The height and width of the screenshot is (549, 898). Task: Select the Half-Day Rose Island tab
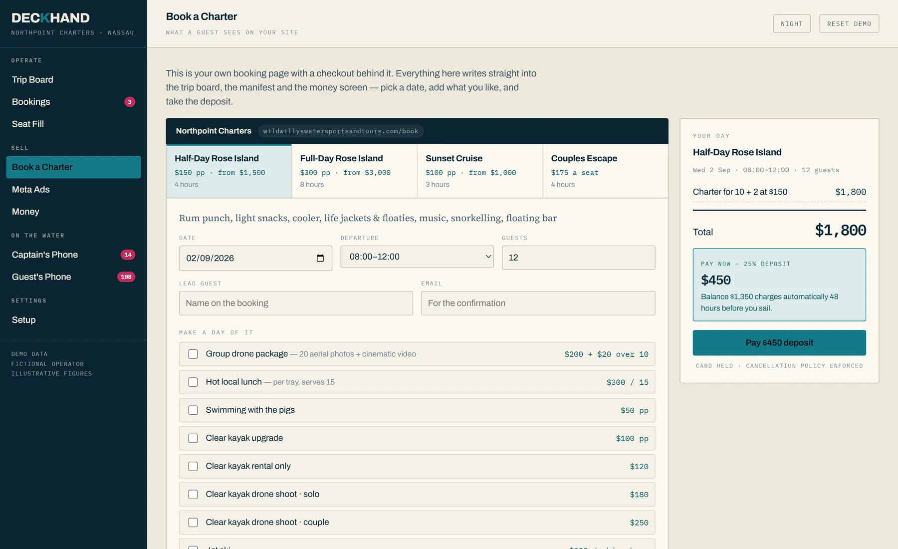click(x=229, y=171)
